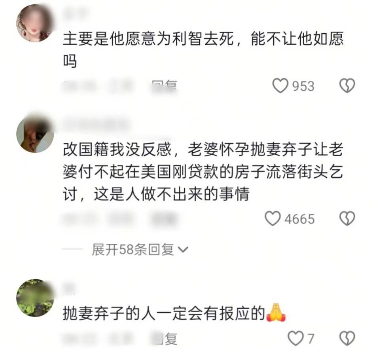
Task: Open first commenter's avatar with woman portrait
Action: [35, 23]
